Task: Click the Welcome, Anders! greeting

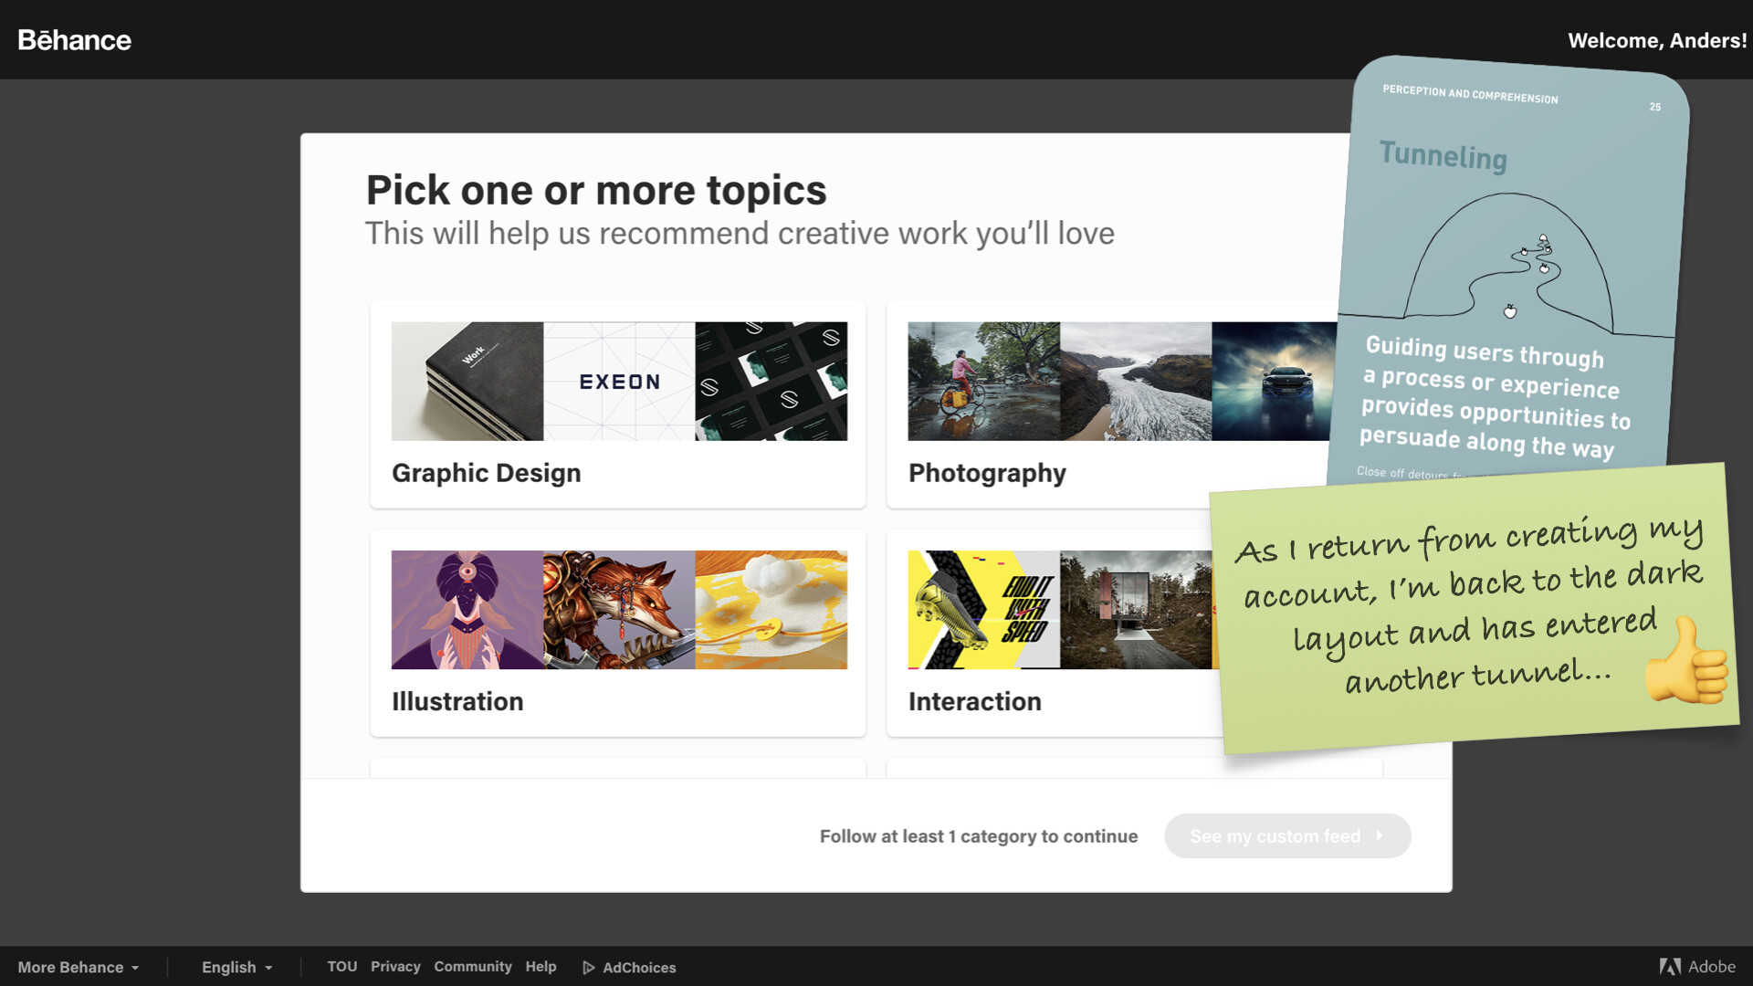Action: (1656, 40)
